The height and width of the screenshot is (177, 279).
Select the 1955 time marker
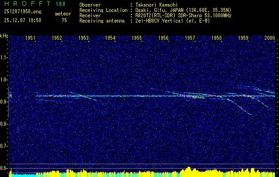[137, 38]
